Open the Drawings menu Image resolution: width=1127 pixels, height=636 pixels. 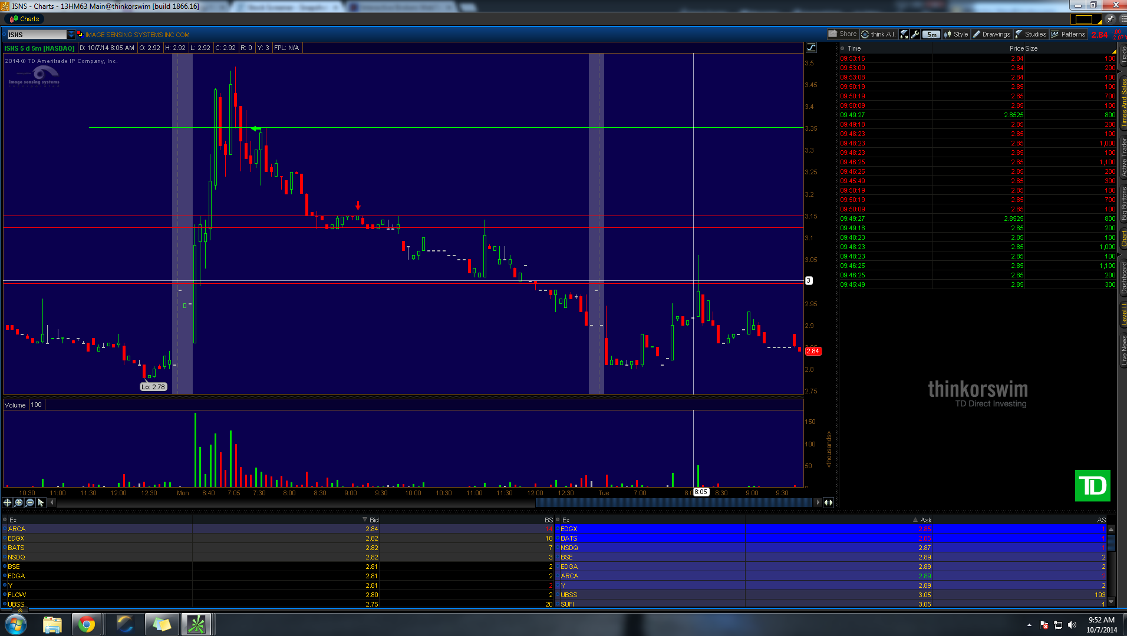click(991, 34)
